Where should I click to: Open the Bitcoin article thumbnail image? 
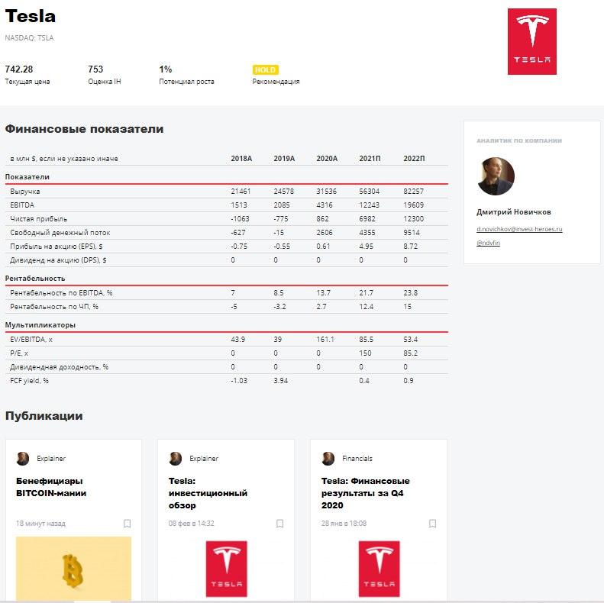point(73,569)
